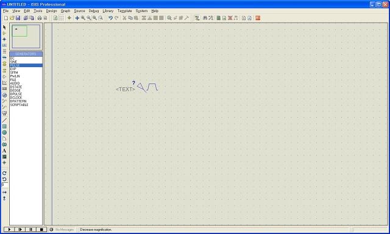Click the Zoom In magnifier icon
This screenshot has height=234, width=390.
point(83,18)
